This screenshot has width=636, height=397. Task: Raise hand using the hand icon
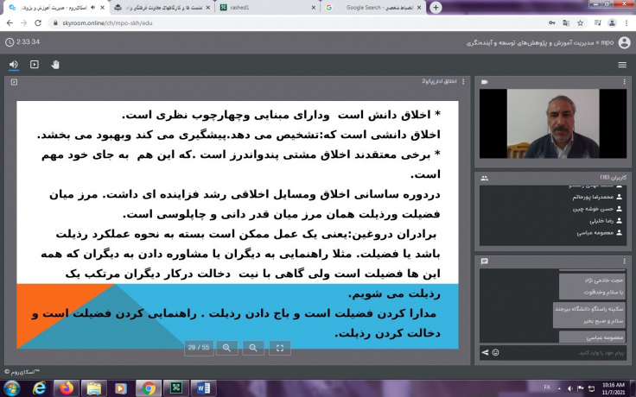point(55,64)
